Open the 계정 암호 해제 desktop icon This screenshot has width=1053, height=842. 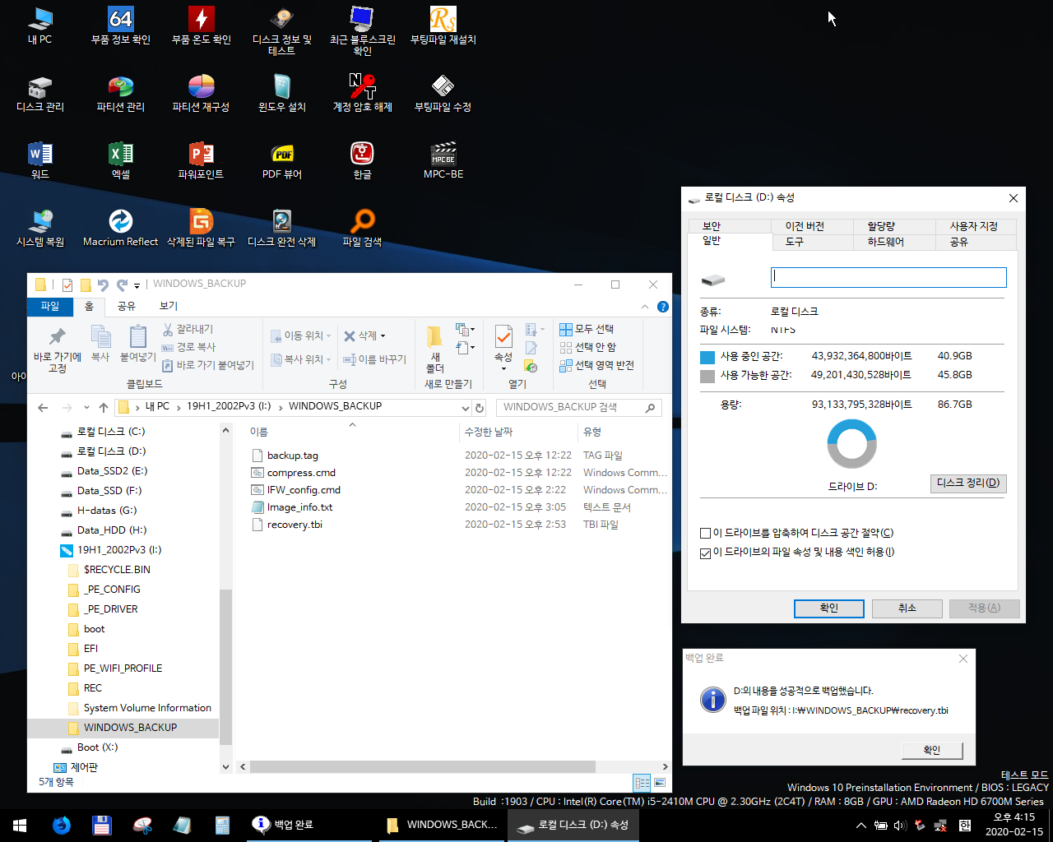pos(363,94)
